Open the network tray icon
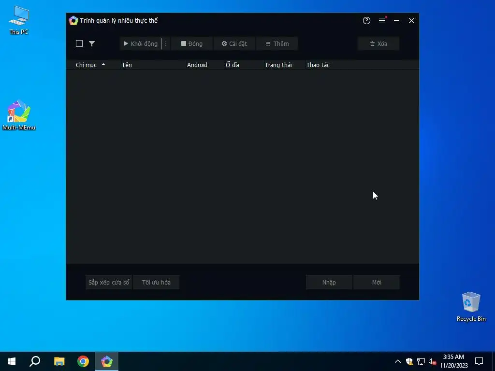Image resolution: width=495 pixels, height=371 pixels. tap(421, 361)
